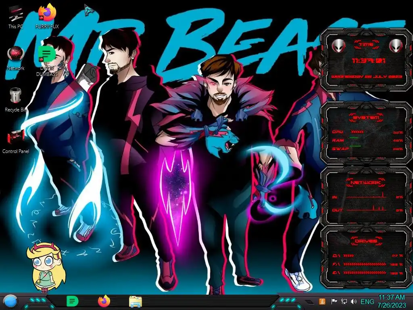Open Action Center flag tray icon
Image resolution: width=413 pixels, height=310 pixels.
334,301
